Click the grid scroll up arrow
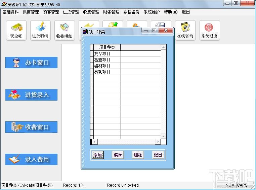Image resolution: width=256 pixels, height=190 pixels. click(x=163, y=47)
